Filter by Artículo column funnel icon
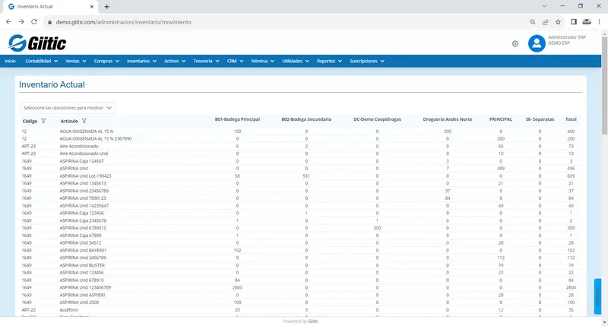The image size is (608, 326). point(84,121)
